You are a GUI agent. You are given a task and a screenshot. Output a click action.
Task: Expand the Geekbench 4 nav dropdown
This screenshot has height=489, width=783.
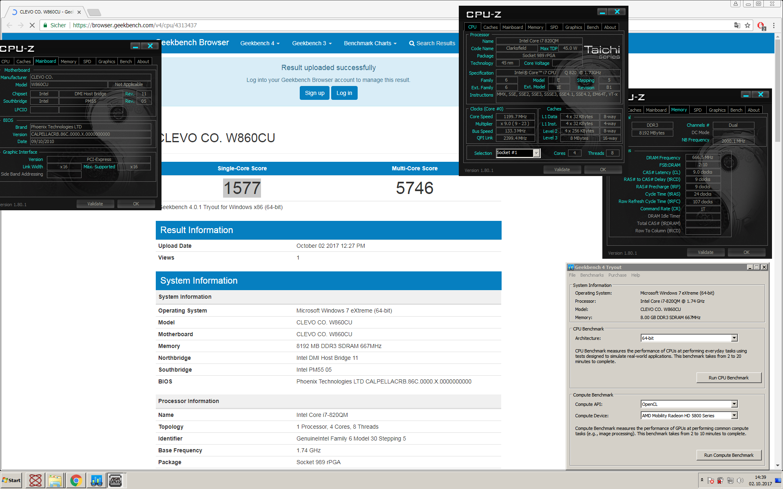[260, 43]
